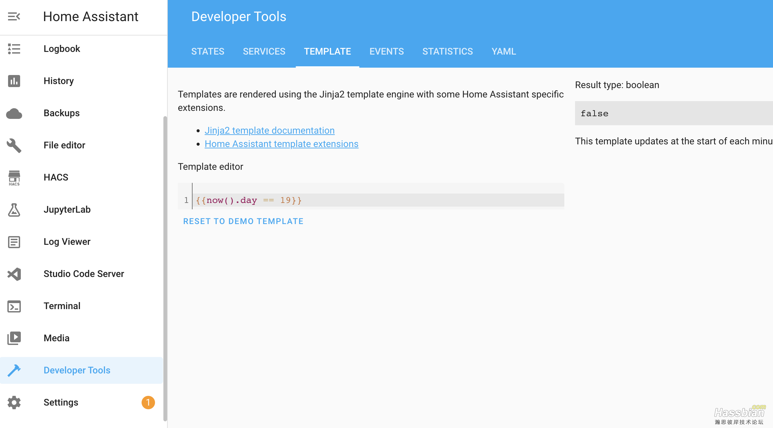Click the Studio Code Server icon
This screenshot has height=428, width=773.
[x=14, y=274]
